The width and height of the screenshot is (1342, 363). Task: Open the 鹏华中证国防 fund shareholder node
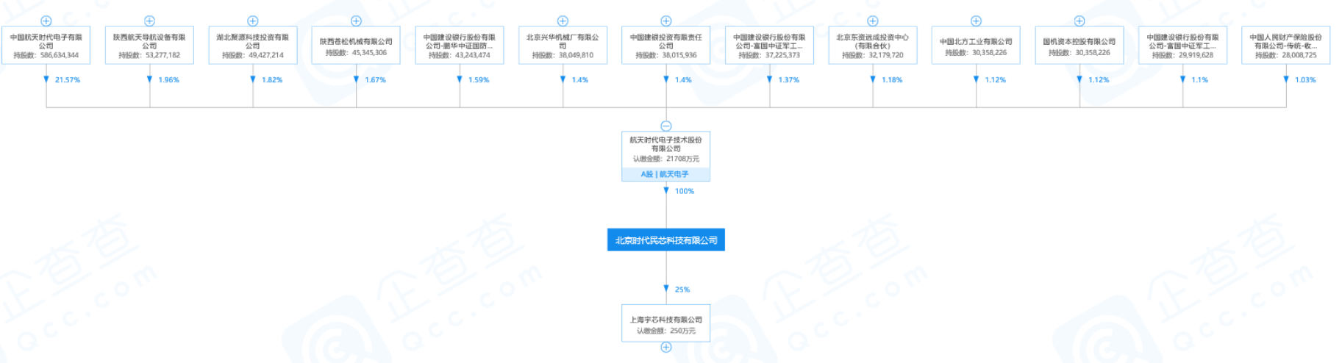click(x=460, y=46)
